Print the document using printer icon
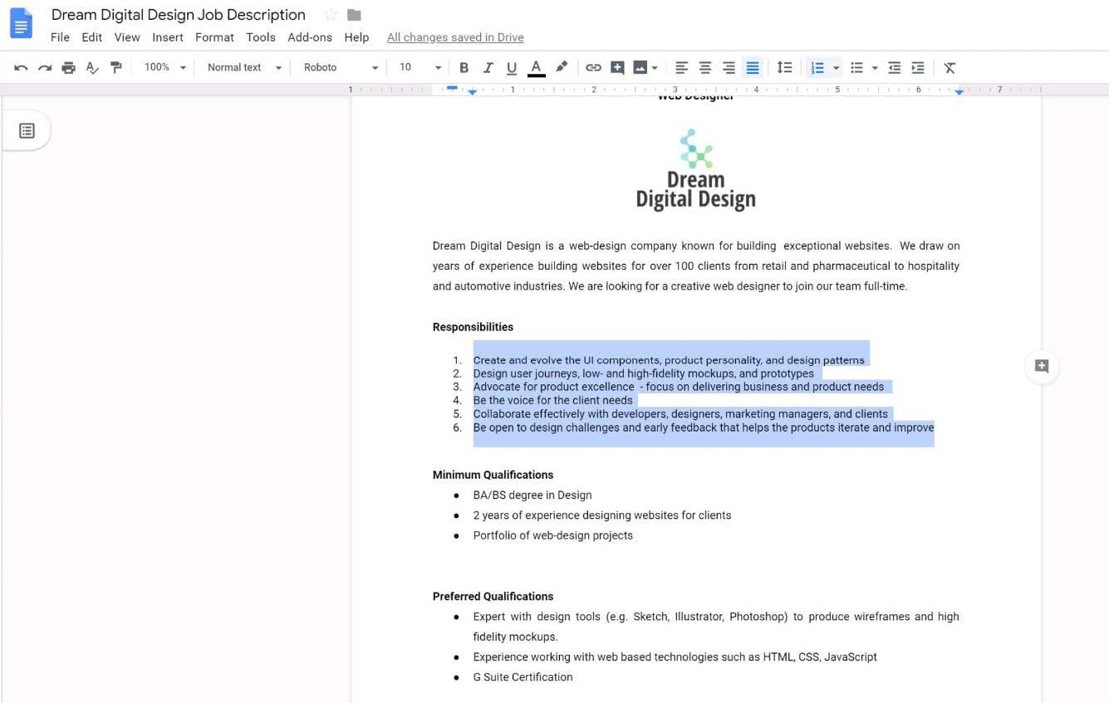This screenshot has height=703, width=1109. click(x=69, y=67)
